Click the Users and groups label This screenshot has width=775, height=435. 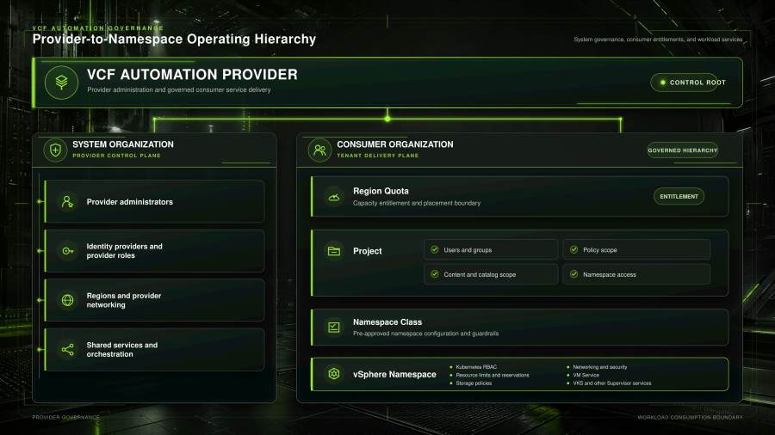point(468,250)
